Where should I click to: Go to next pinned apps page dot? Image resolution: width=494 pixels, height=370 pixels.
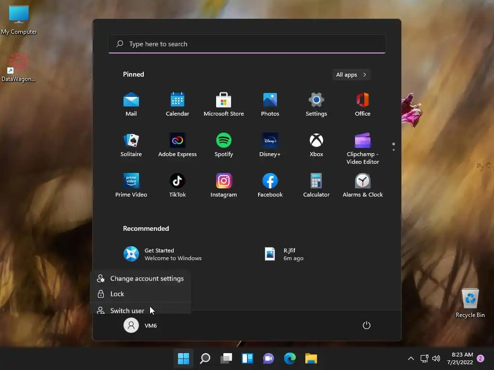click(394, 150)
